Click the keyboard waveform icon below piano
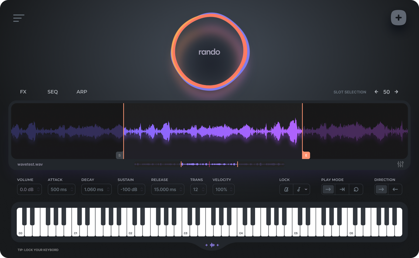This screenshot has width=419, height=258. [x=212, y=245]
